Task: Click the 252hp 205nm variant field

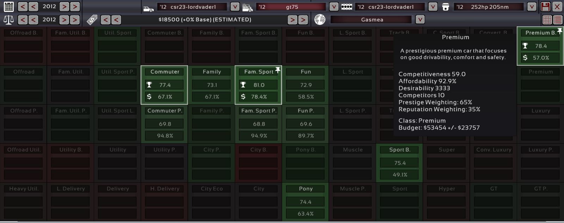Action: (x=490, y=7)
